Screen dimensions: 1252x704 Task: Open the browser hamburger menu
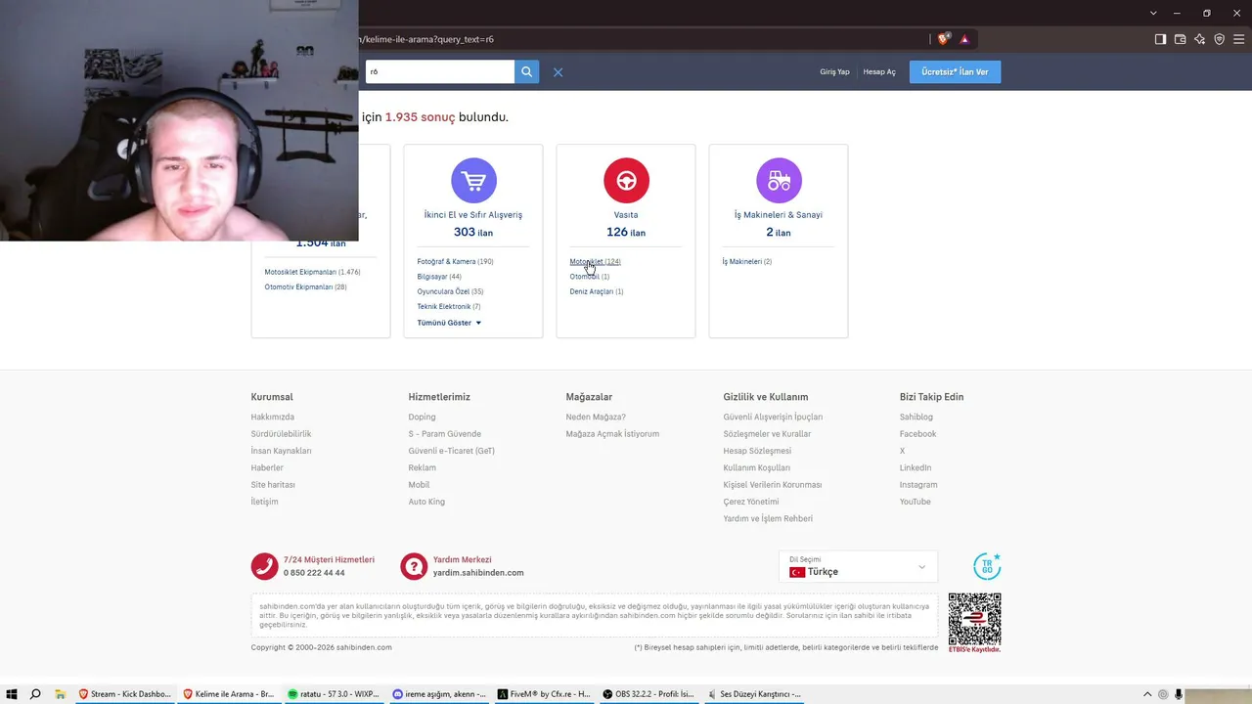(x=1238, y=39)
